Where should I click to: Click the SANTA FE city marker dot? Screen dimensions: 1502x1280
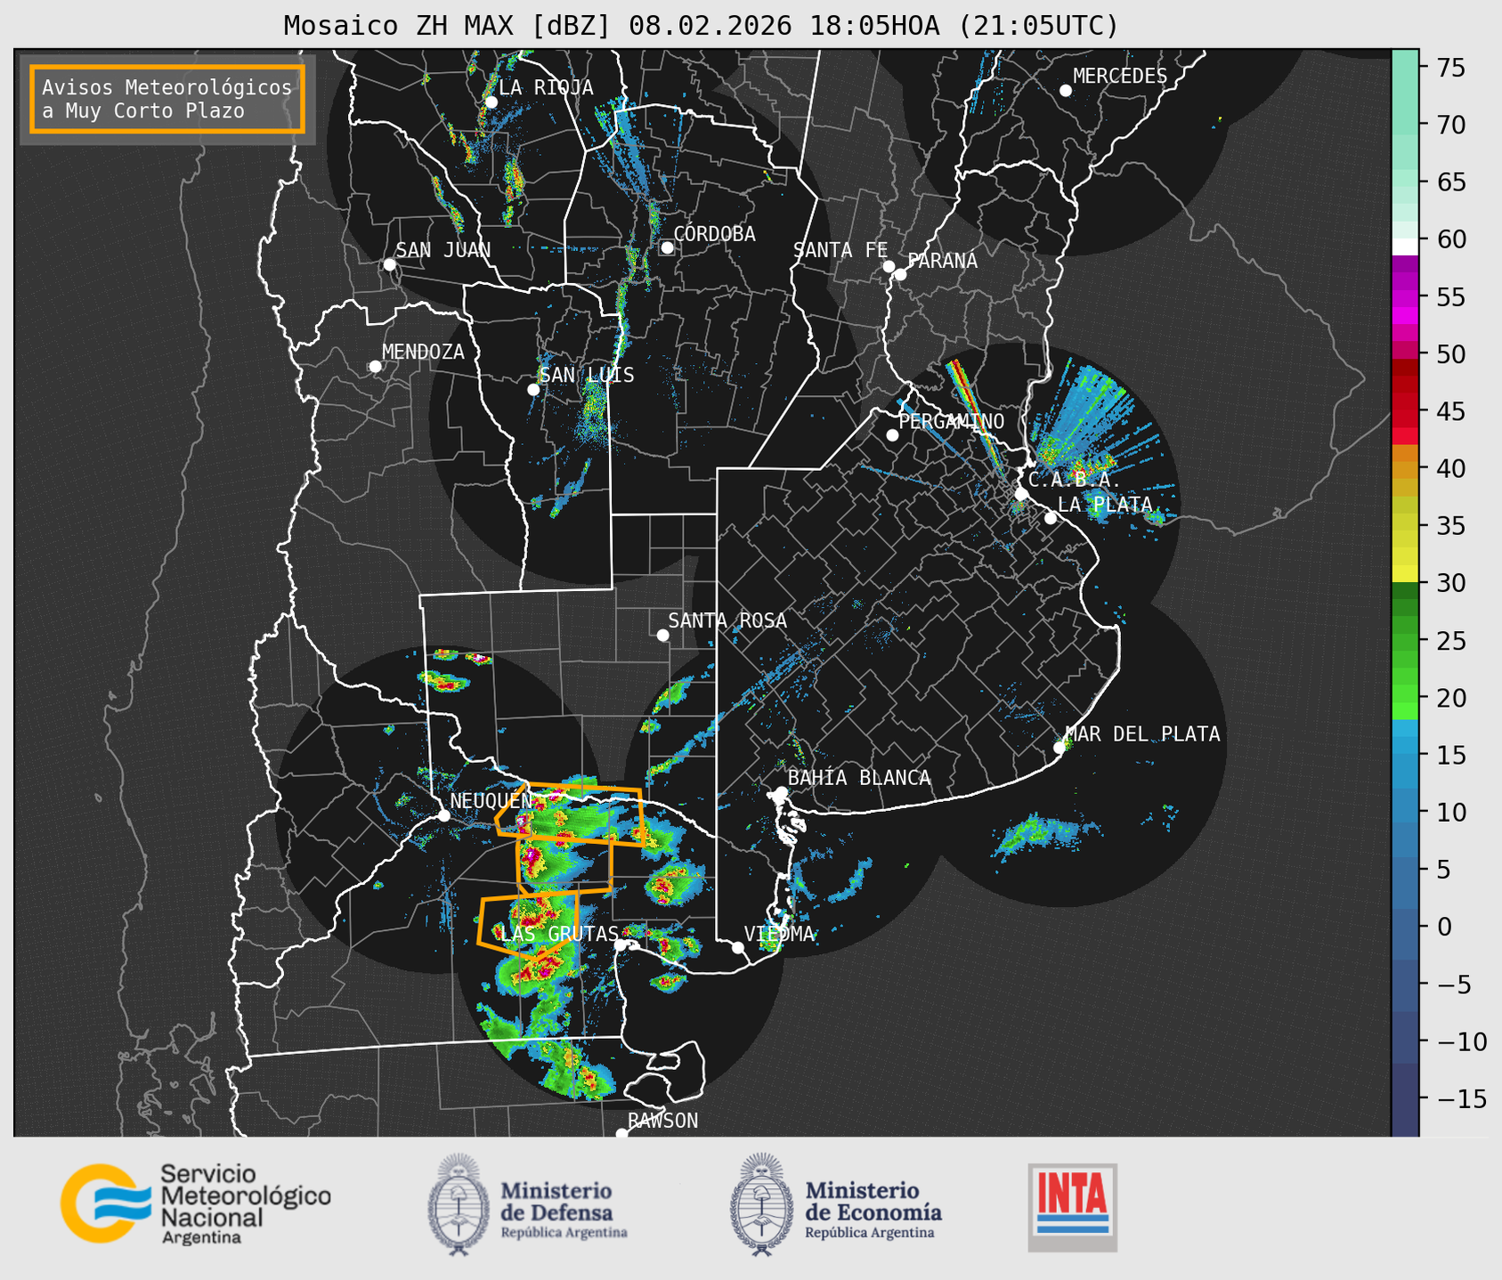click(x=889, y=266)
